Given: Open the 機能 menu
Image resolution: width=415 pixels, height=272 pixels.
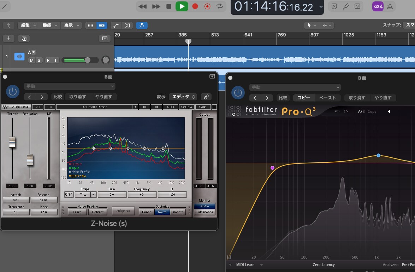Looking at the screenshot, I should tap(49, 25).
